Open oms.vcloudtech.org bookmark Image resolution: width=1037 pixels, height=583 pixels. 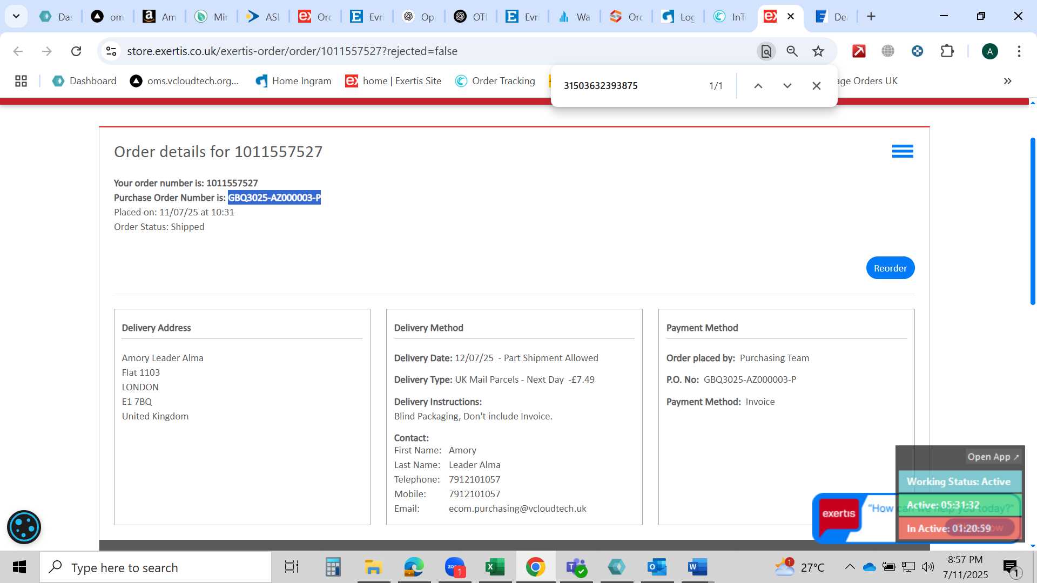coord(184,81)
